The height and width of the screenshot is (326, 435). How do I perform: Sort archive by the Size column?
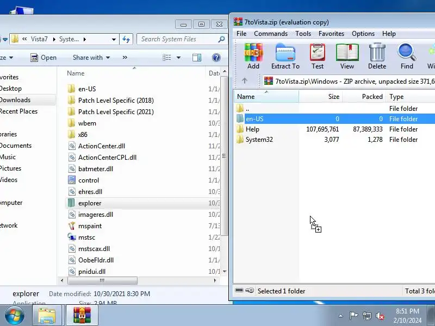(320, 97)
